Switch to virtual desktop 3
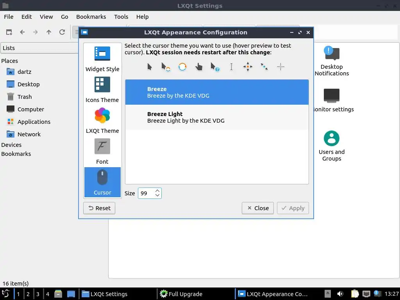400x300 pixels. point(38,294)
